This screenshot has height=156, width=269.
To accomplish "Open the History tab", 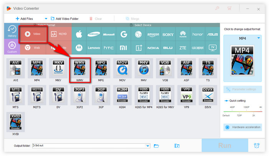I will point(12,31).
